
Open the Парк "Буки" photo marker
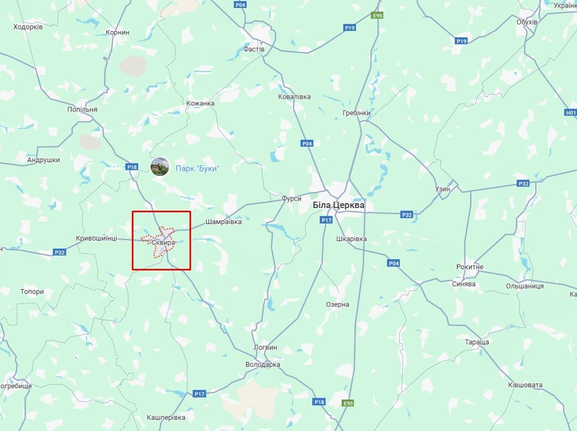(x=160, y=166)
